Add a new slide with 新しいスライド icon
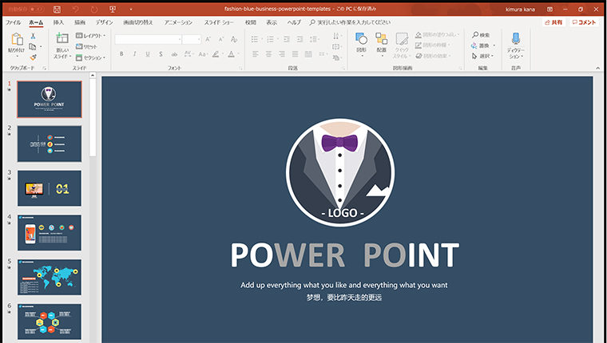The height and width of the screenshot is (343, 607). [62, 40]
